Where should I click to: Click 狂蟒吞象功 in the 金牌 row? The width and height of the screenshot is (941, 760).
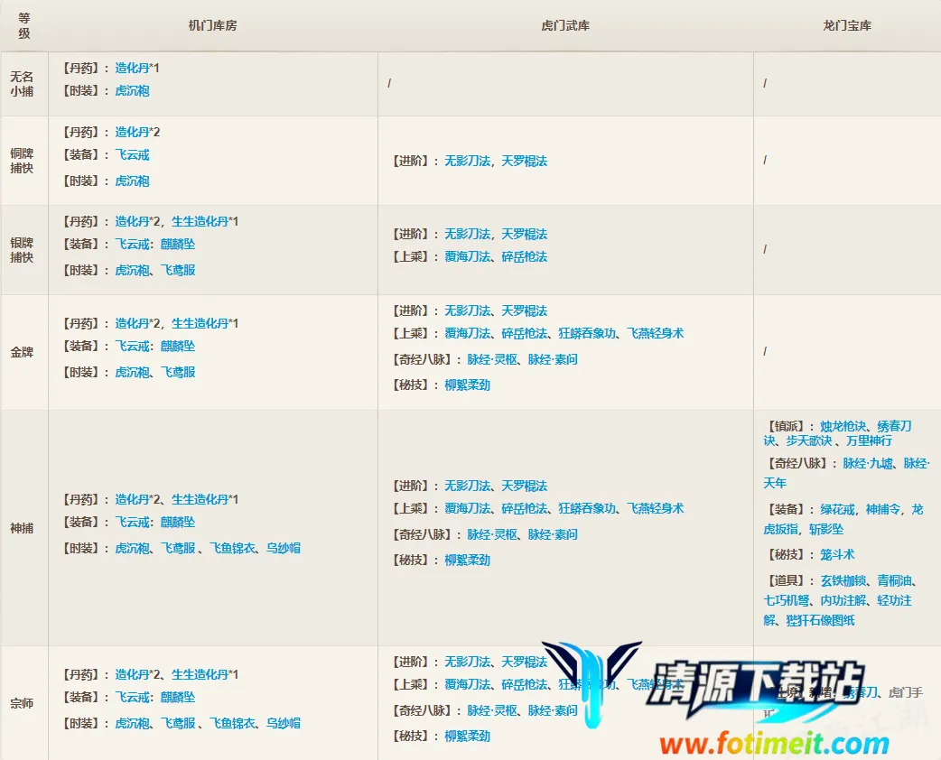587,333
